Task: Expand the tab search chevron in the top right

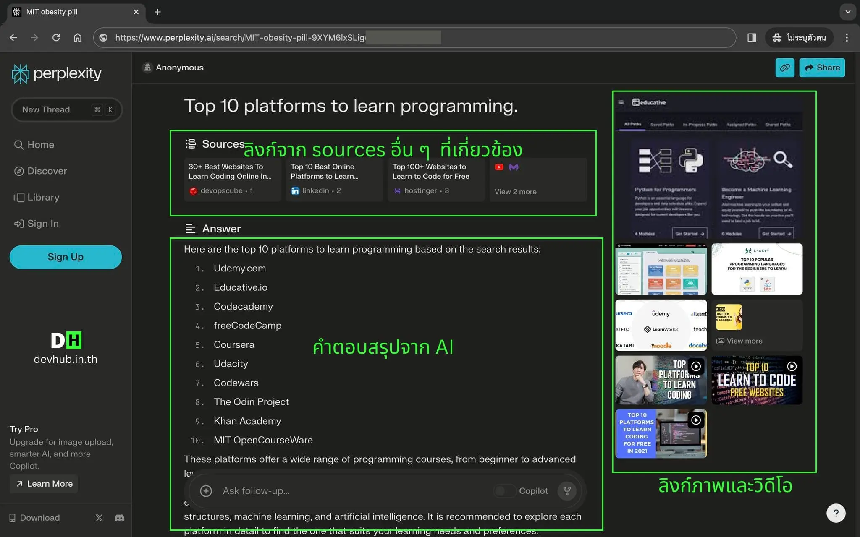Action: coord(848,12)
